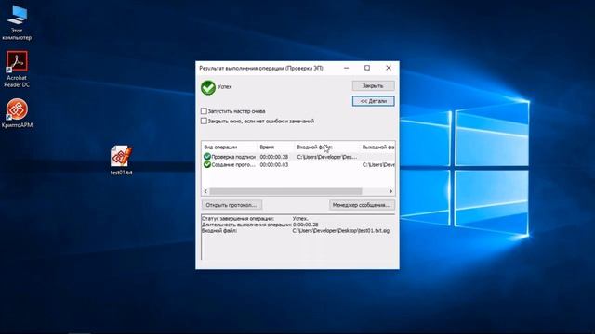Click the Открыть протокол... button
This screenshot has width=595, height=334.
(231, 205)
